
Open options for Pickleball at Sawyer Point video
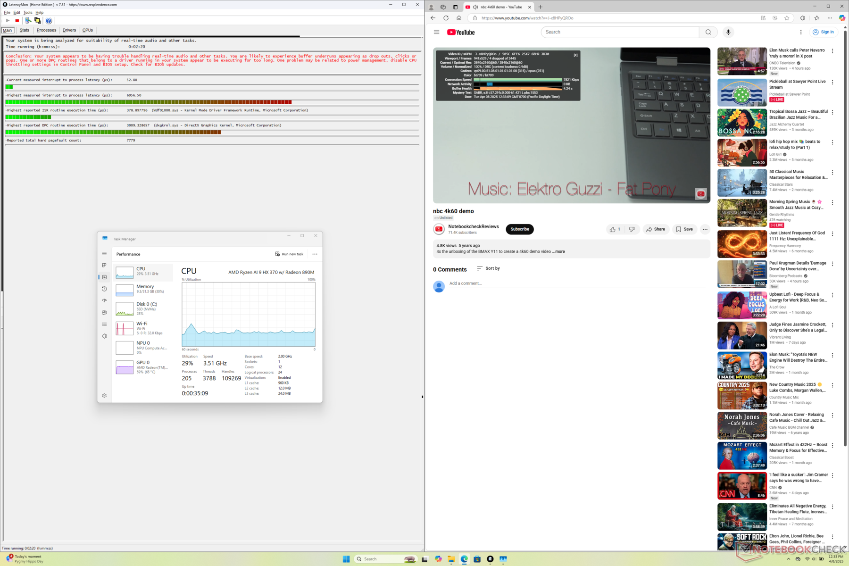point(832,82)
